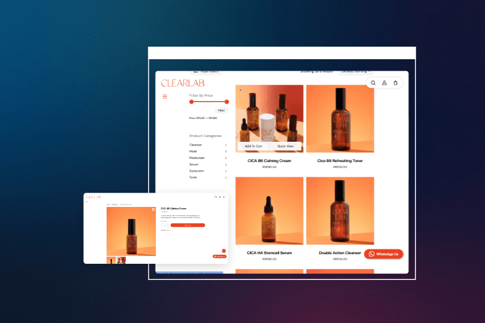
Task: Click the scroll-to-top orange circle button
Action: [224, 251]
